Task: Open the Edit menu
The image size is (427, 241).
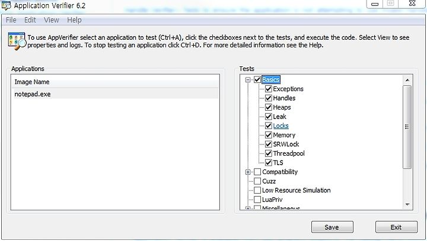Action: pyautogui.click(x=30, y=20)
